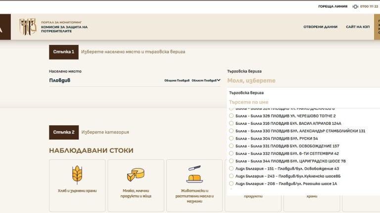Click the ГОРЕЩА ЛИНИЯ text
The image size is (380, 213).
(332, 6)
